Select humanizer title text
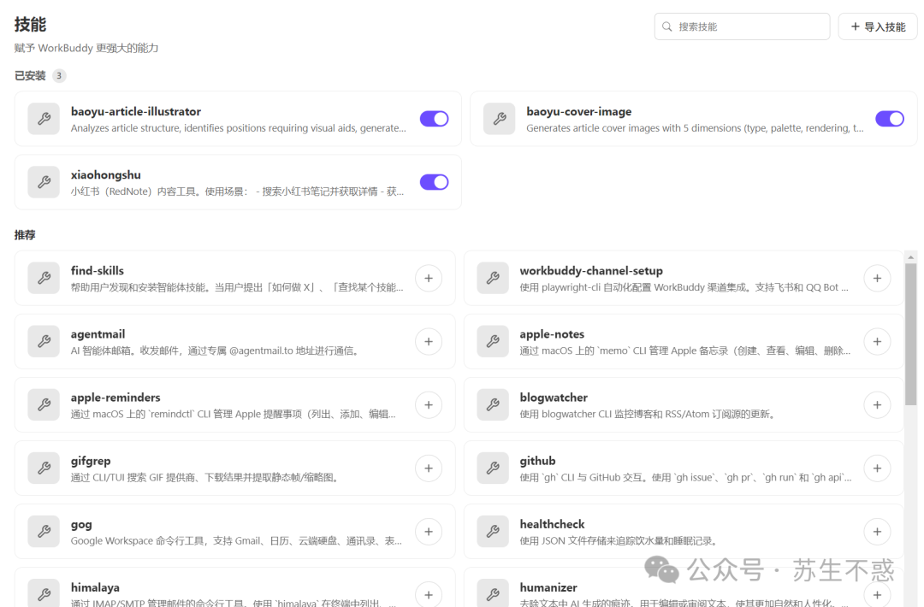The width and height of the screenshot is (924, 607). [x=548, y=587]
